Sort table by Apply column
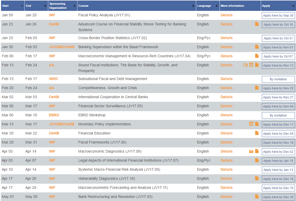Screen dimensions: 296x201 (278, 6)
